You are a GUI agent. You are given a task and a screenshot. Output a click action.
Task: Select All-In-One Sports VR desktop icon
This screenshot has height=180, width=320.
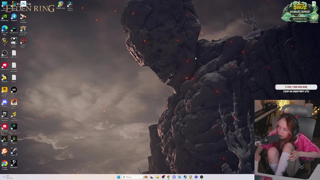tap(23, 30)
